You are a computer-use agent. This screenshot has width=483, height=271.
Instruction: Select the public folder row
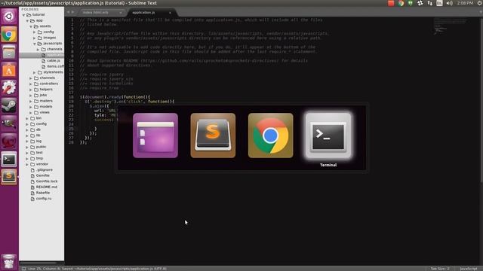[42, 147]
